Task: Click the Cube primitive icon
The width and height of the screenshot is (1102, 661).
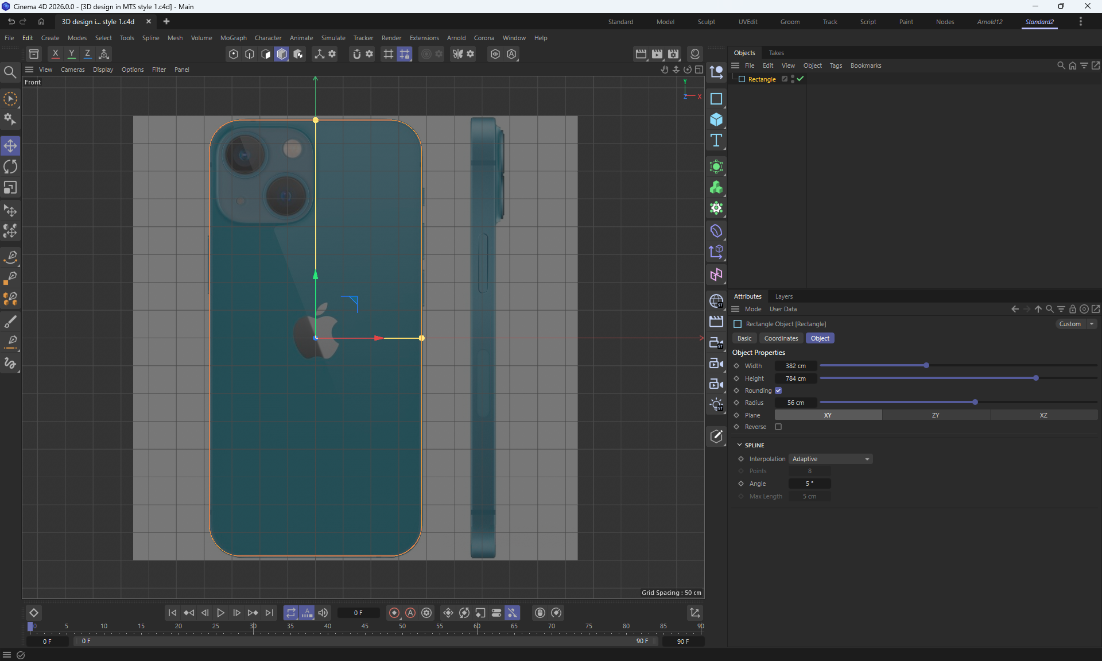Action: click(716, 119)
